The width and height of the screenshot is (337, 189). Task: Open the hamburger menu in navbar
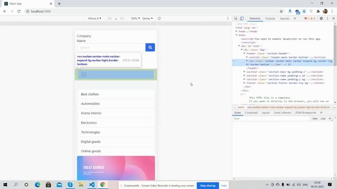coord(84,75)
